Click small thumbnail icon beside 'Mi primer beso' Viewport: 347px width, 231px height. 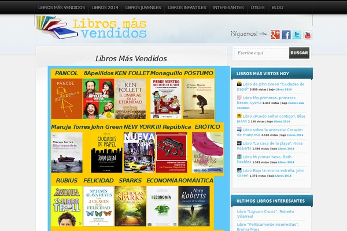click(x=239, y=157)
